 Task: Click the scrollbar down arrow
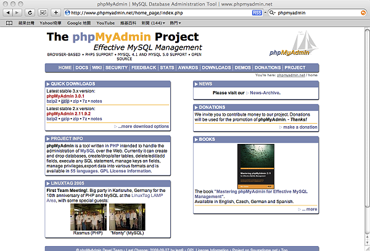point(367,242)
